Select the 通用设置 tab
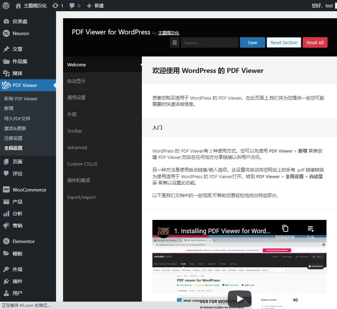Screen dimensions: 337x309 click(103, 98)
